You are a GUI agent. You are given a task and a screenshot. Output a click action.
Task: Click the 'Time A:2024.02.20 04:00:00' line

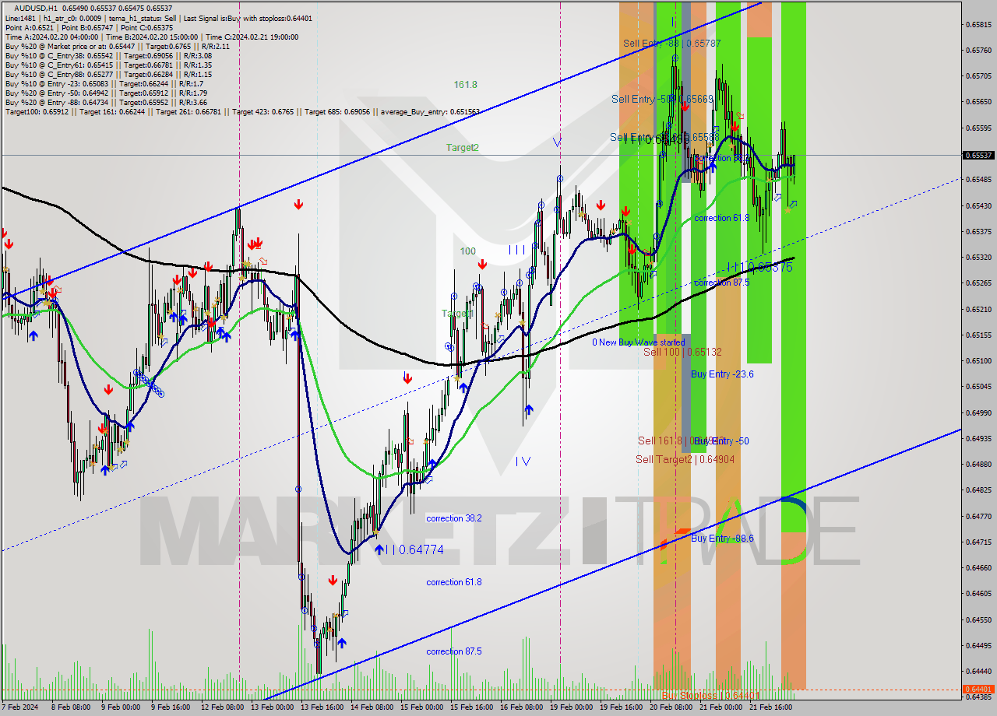pos(152,37)
